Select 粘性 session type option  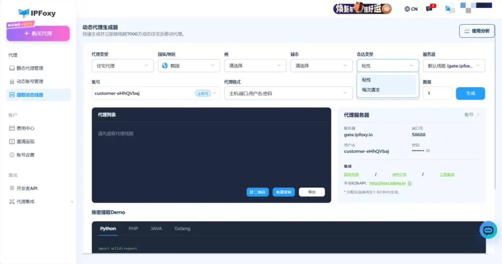pyautogui.click(x=367, y=79)
